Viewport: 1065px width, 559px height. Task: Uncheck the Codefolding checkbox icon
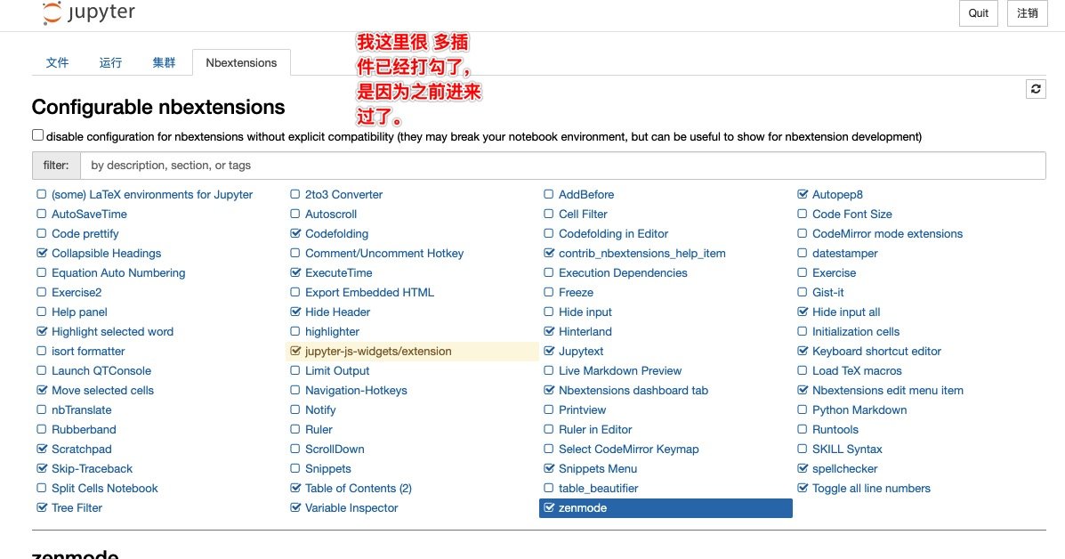(x=294, y=233)
